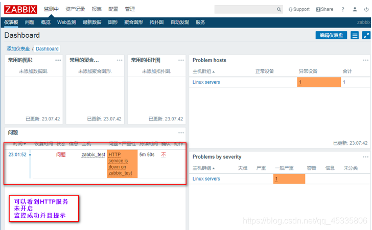Select the 图形 submenu tab
Viewport: 372px width, 230px height.
pos(113,22)
